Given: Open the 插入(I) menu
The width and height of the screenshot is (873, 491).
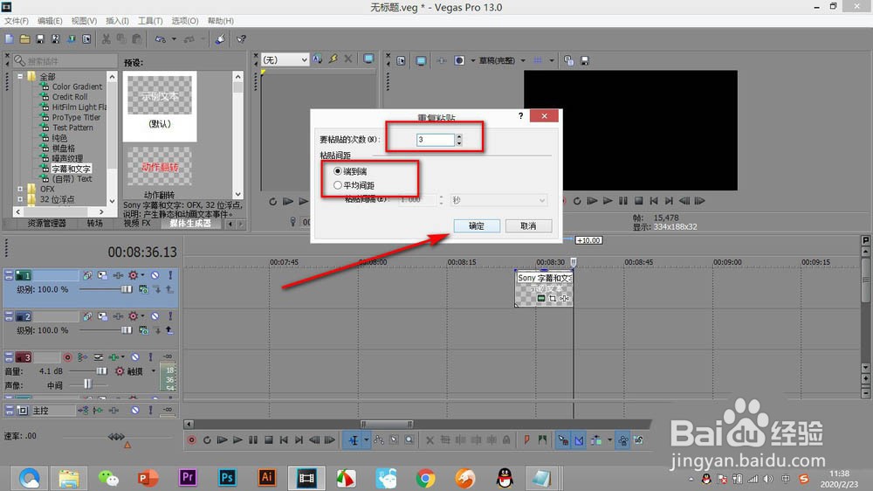Looking at the screenshot, I should 118,21.
